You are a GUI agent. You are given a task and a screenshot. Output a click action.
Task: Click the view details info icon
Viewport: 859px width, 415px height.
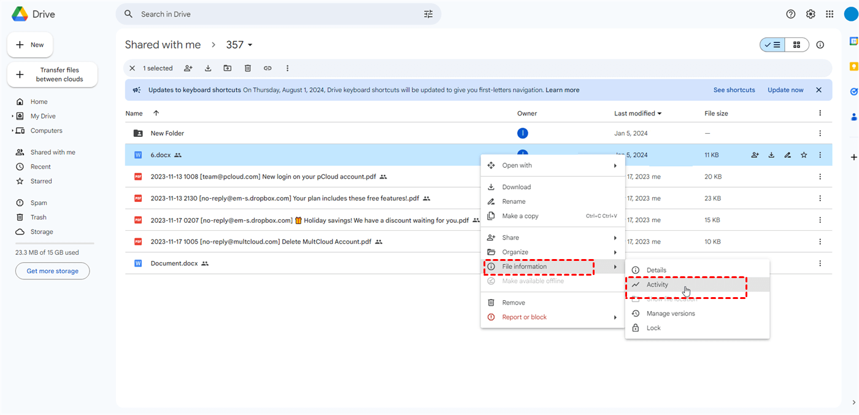820,45
